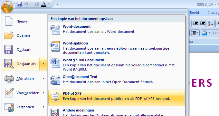Screen dimensions: 219x116
Task: Open Customize Quick Access Toolbar dropdown
Action: click(57, 4)
